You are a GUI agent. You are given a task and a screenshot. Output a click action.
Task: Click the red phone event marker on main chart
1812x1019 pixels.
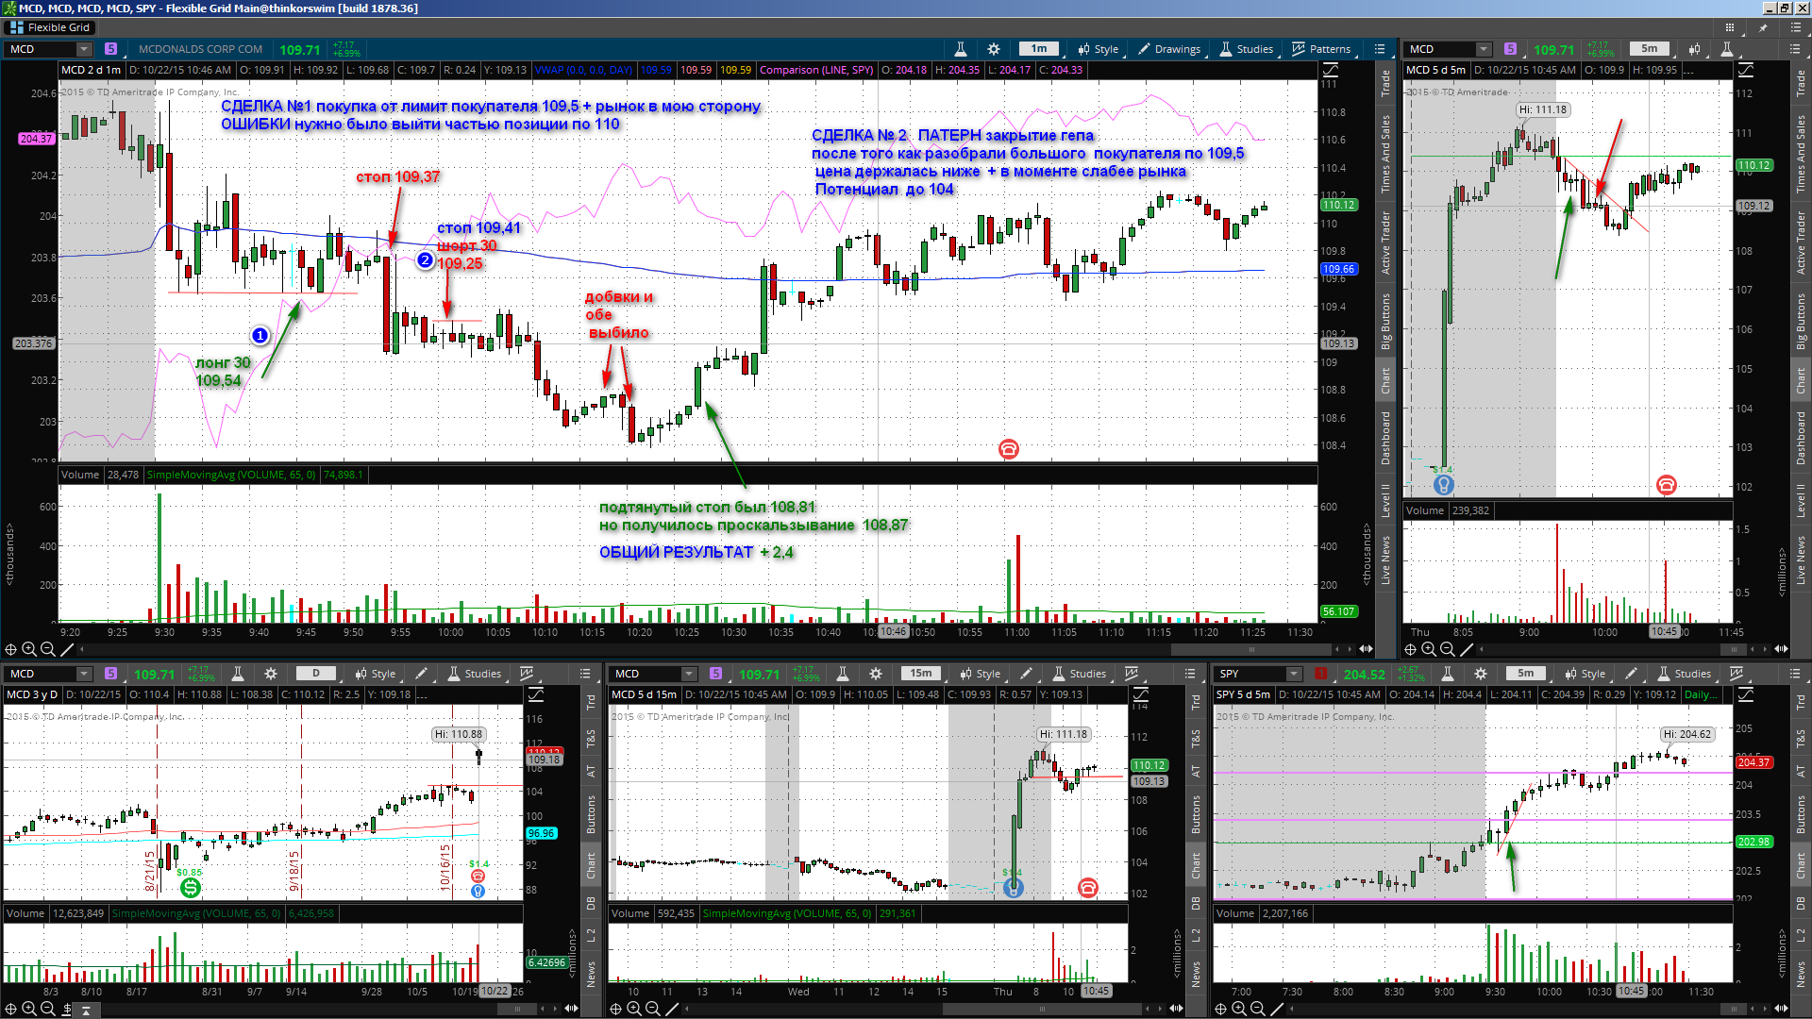coord(1008,449)
